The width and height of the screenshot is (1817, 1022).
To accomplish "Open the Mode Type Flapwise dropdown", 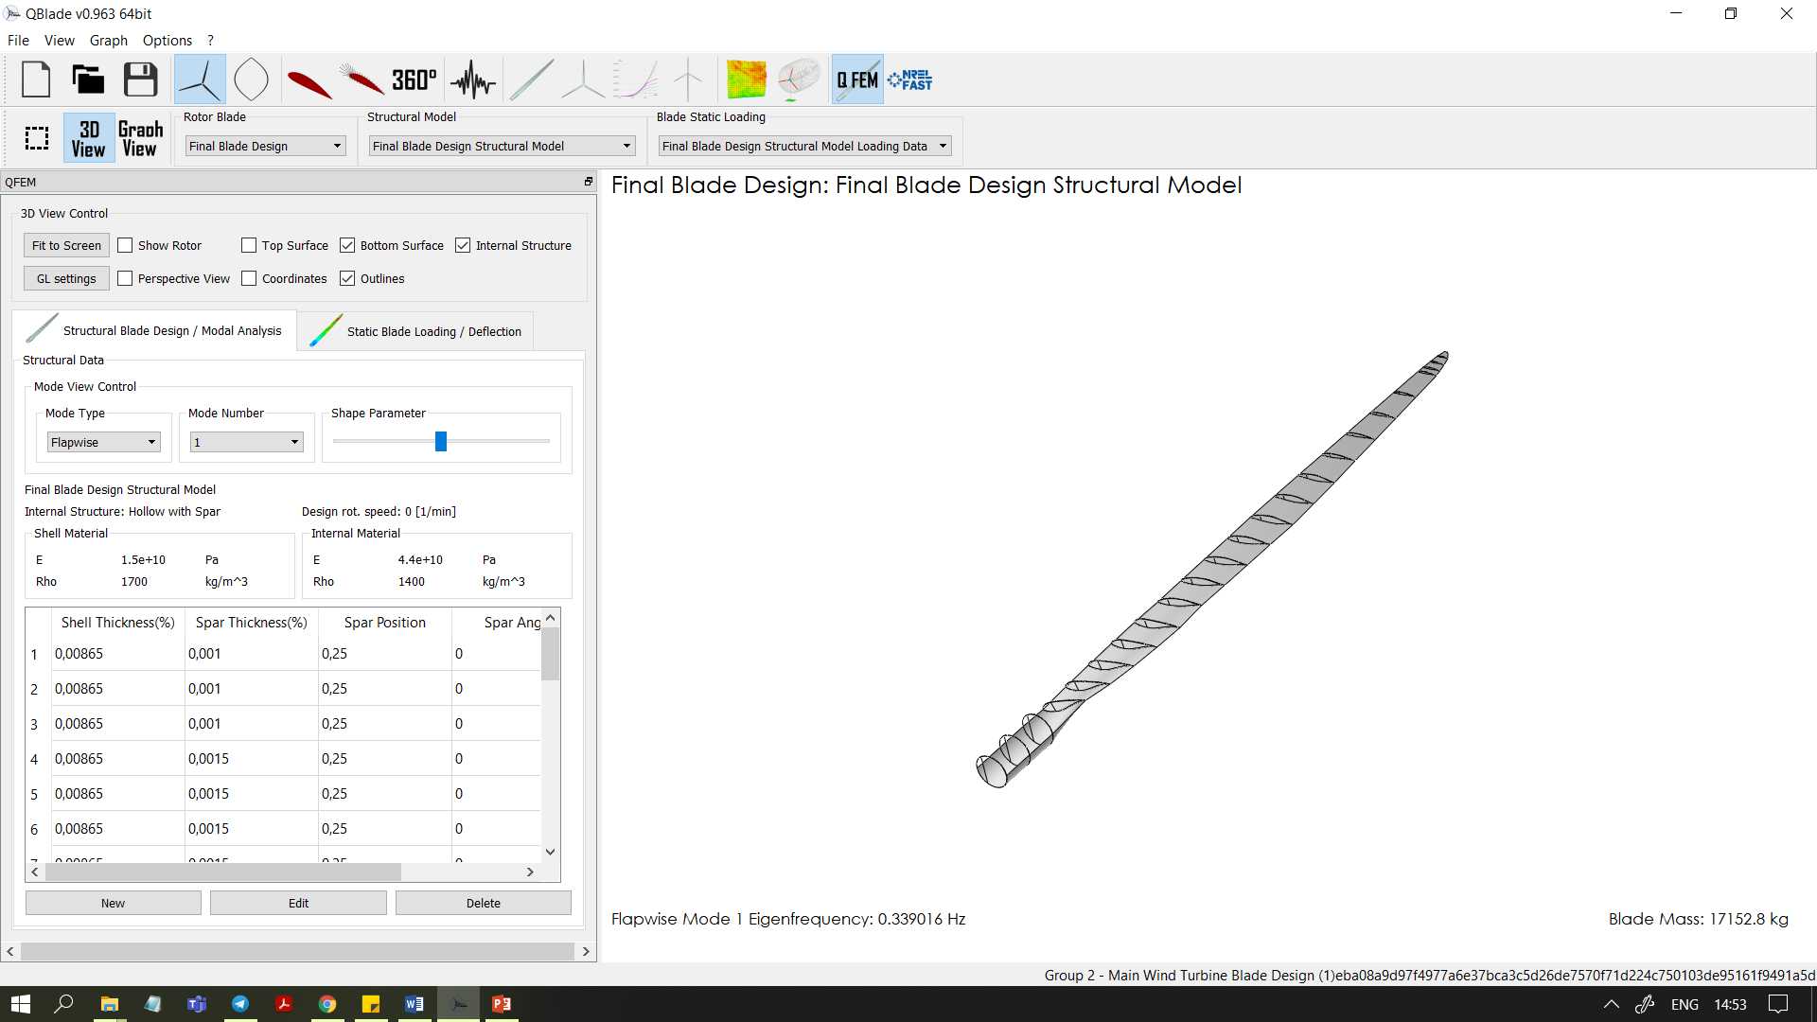I will (x=104, y=442).
